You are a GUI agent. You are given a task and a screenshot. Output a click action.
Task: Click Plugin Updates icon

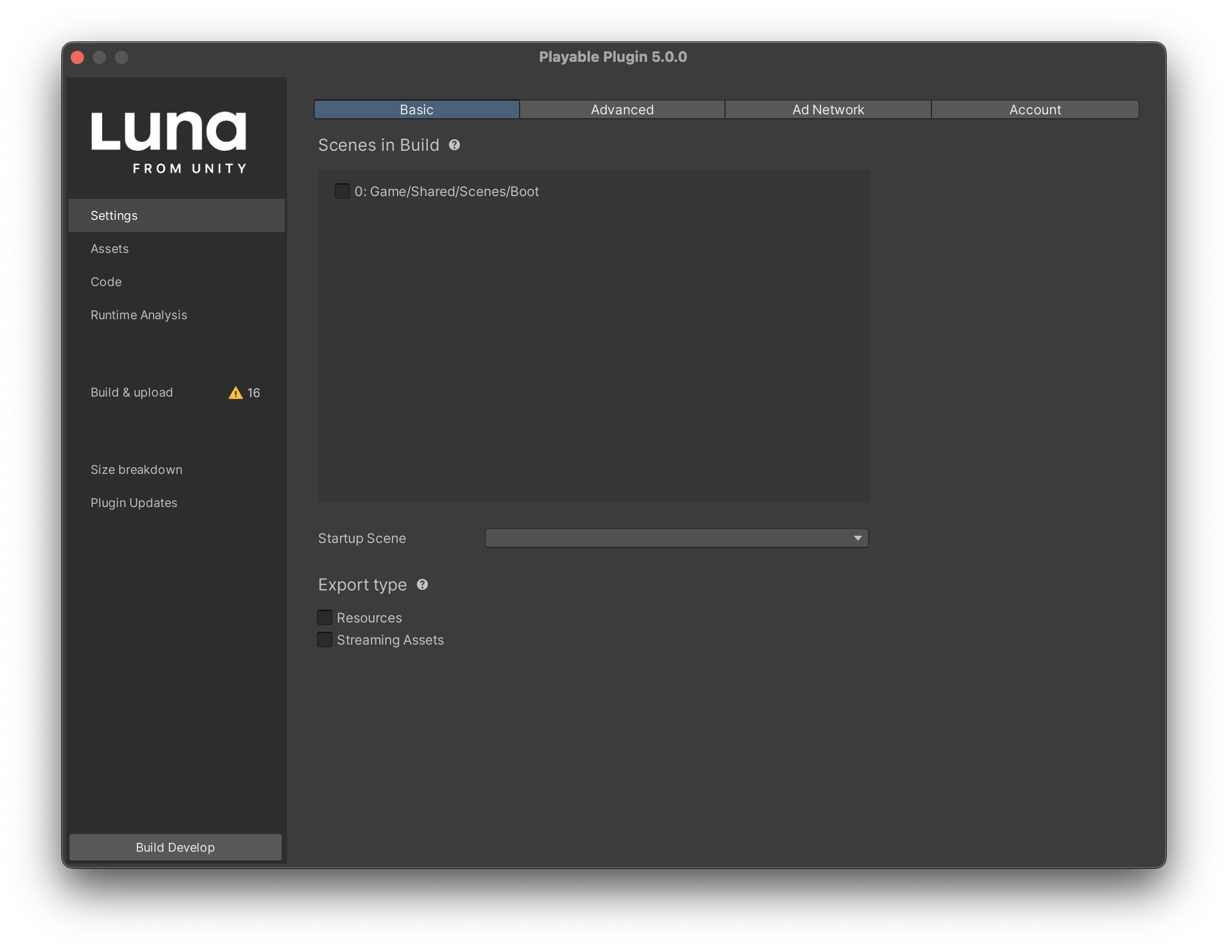click(133, 502)
